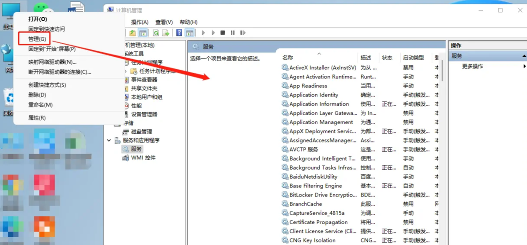The width and height of the screenshot is (527, 245).
Task: Click gear icon beside CNG Key Isolation
Action: [285, 240]
